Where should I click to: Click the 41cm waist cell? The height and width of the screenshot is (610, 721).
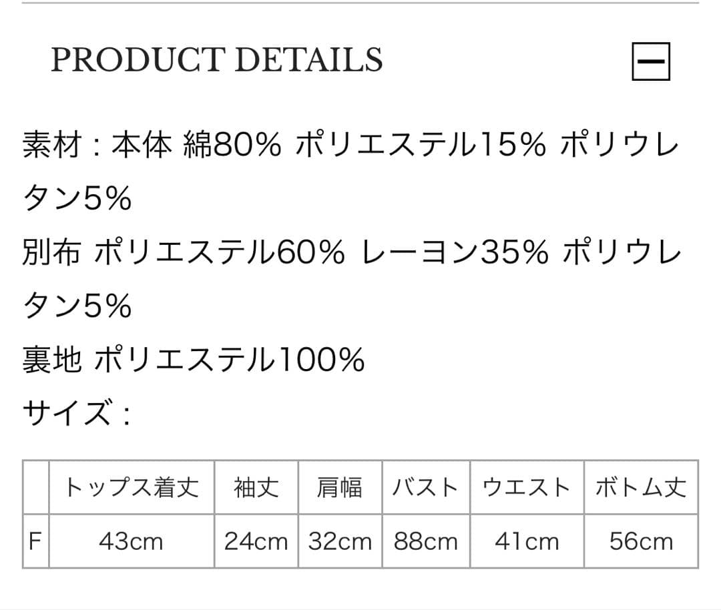click(x=527, y=541)
